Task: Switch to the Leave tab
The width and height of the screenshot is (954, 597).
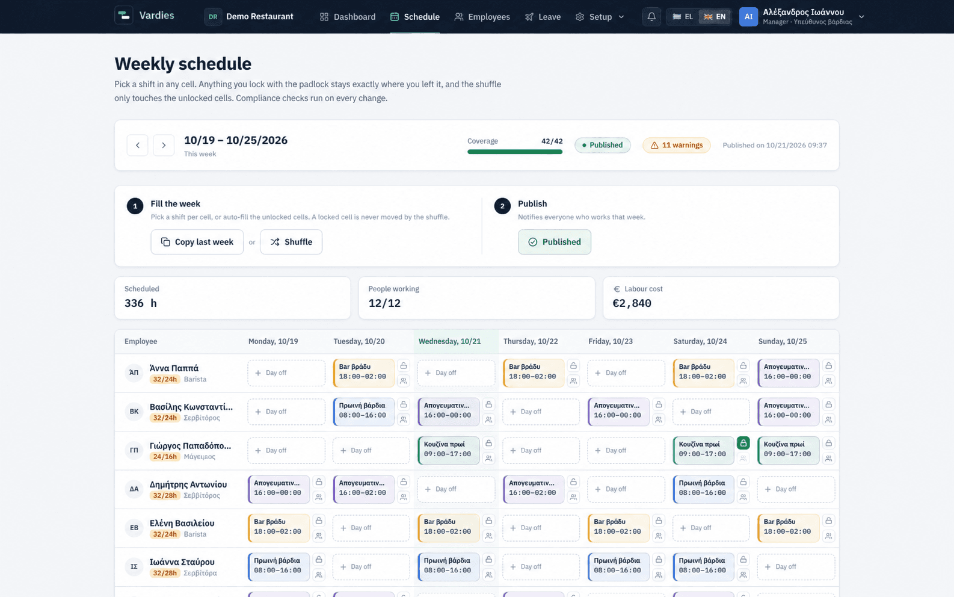Action: point(543,17)
